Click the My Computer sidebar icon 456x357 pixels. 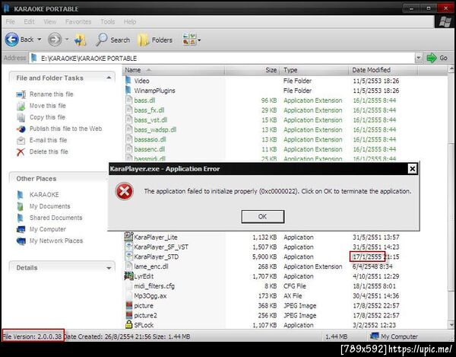tap(21, 229)
